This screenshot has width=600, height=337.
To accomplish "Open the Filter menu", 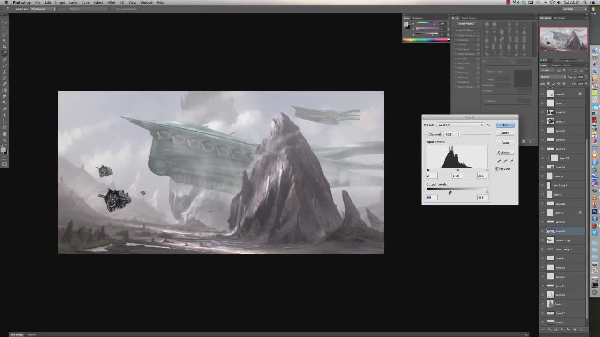I will click(111, 2).
